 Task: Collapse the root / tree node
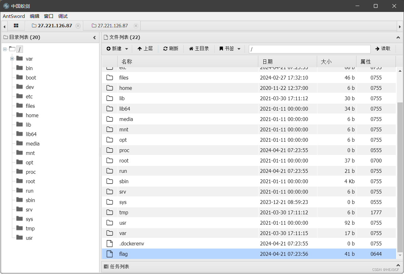pyautogui.click(x=5, y=49)
